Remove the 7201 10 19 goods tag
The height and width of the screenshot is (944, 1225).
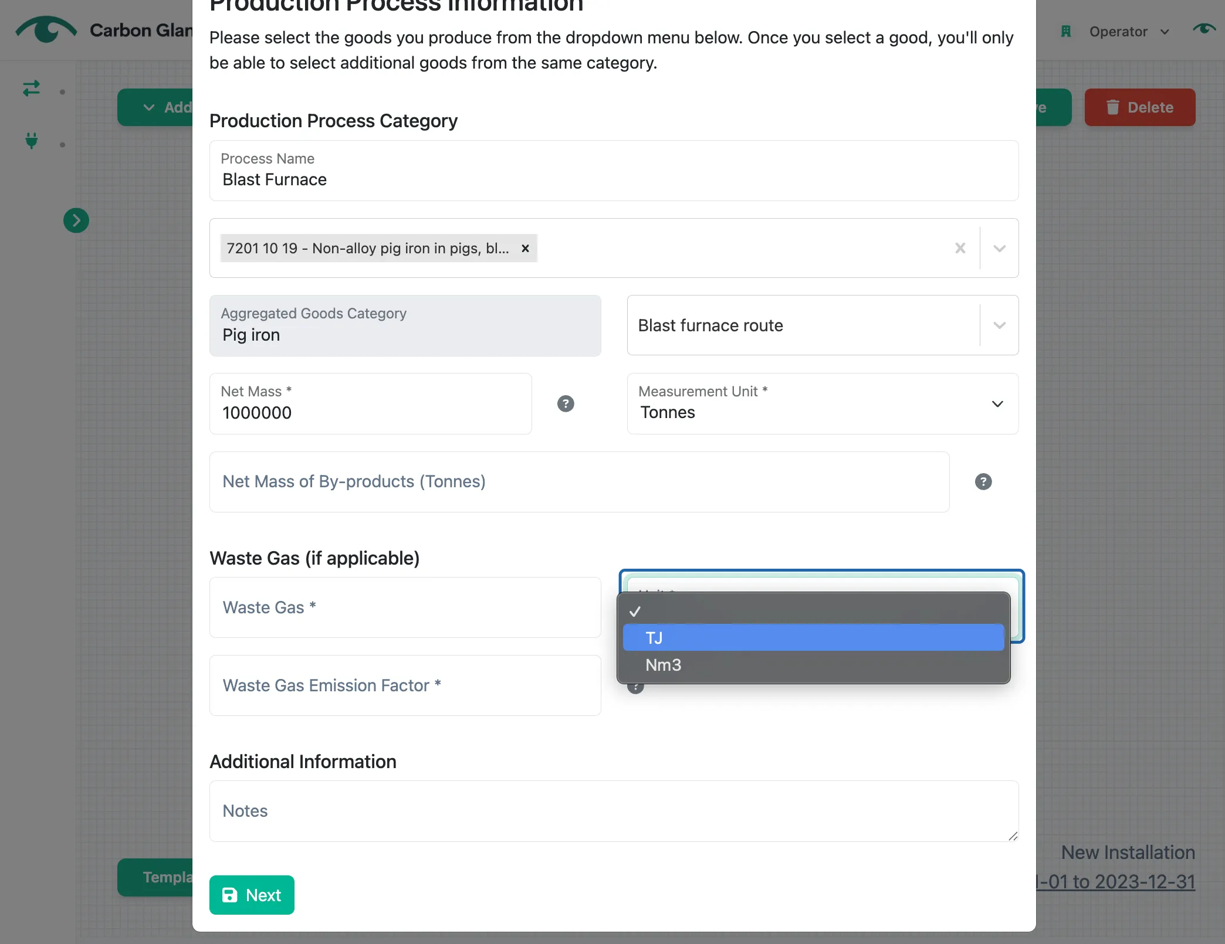point(525,248)
